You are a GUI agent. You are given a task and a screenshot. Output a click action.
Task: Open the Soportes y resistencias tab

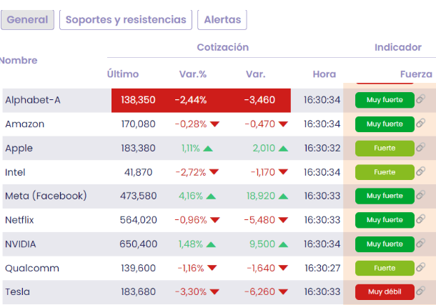pos(126,20)
